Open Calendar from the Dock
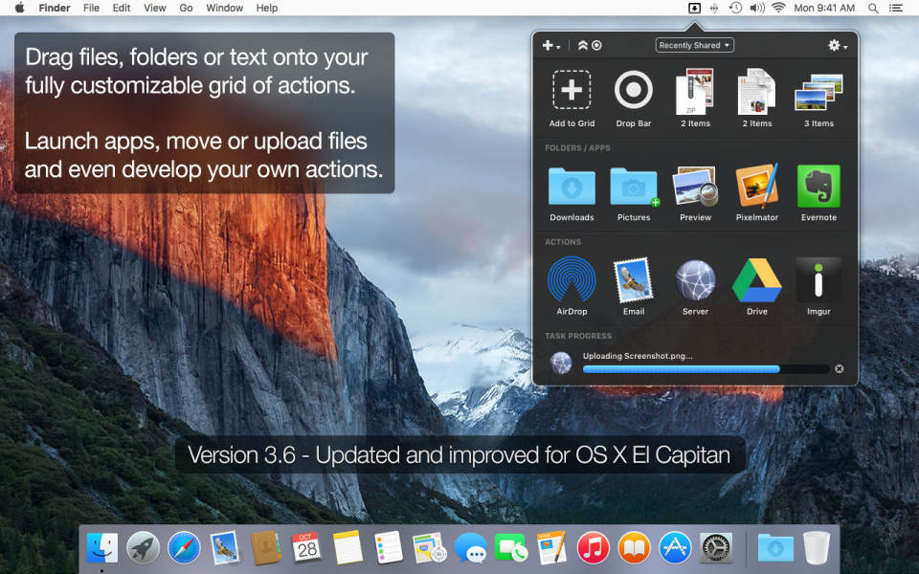The image size is (919, 574). pyautogui.click(x=306, y=547)
